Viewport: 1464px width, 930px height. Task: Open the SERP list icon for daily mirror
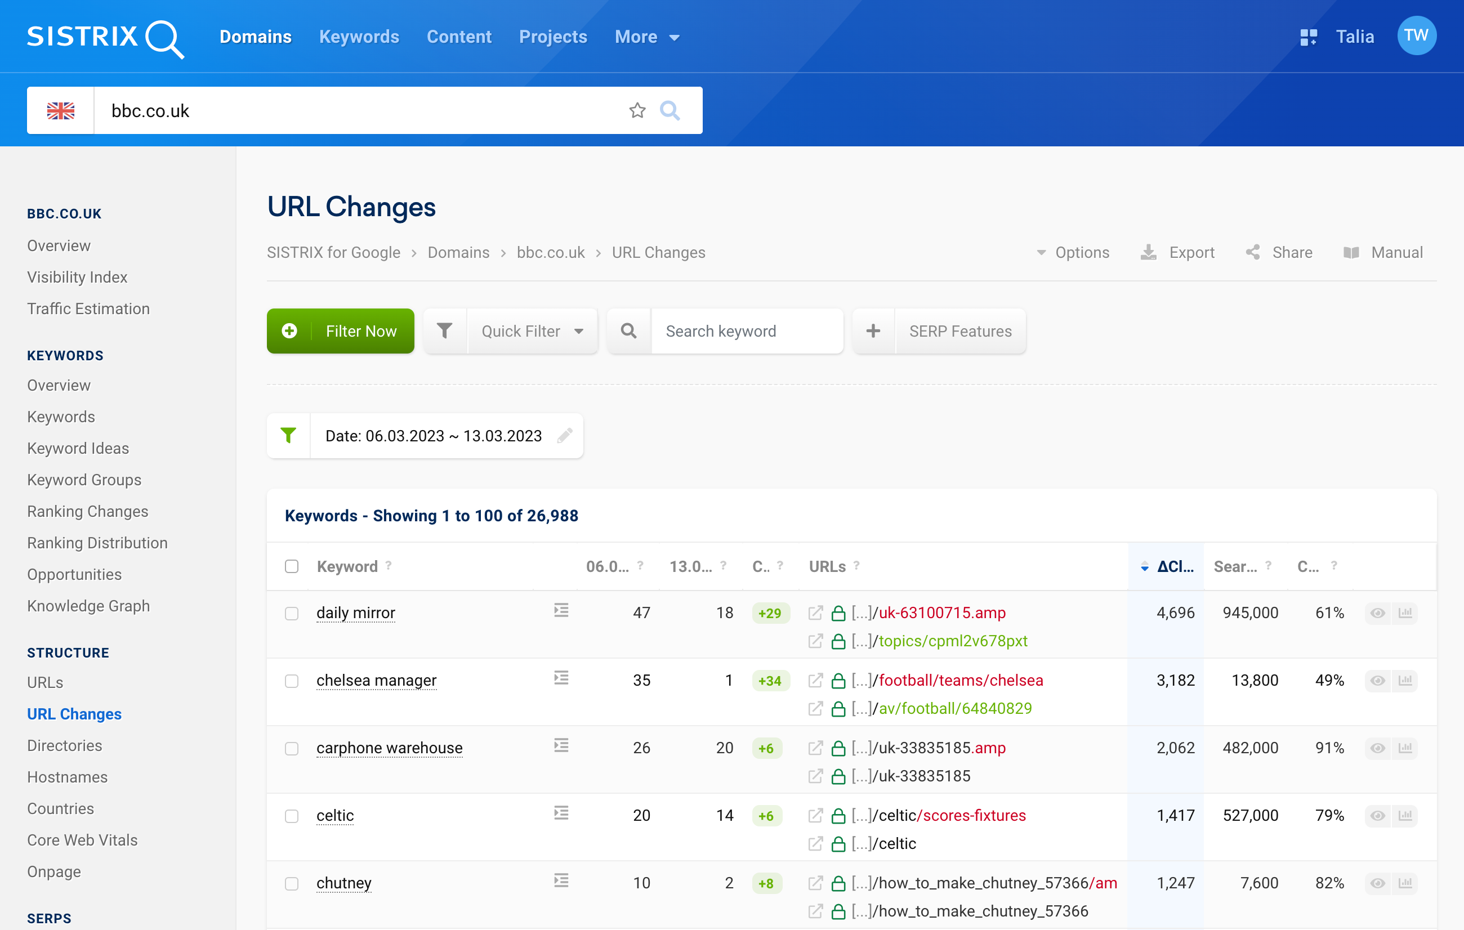tap(561, 610)
